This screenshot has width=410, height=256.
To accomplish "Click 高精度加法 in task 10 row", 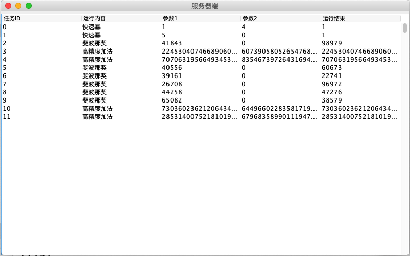I will pos(98,109).
